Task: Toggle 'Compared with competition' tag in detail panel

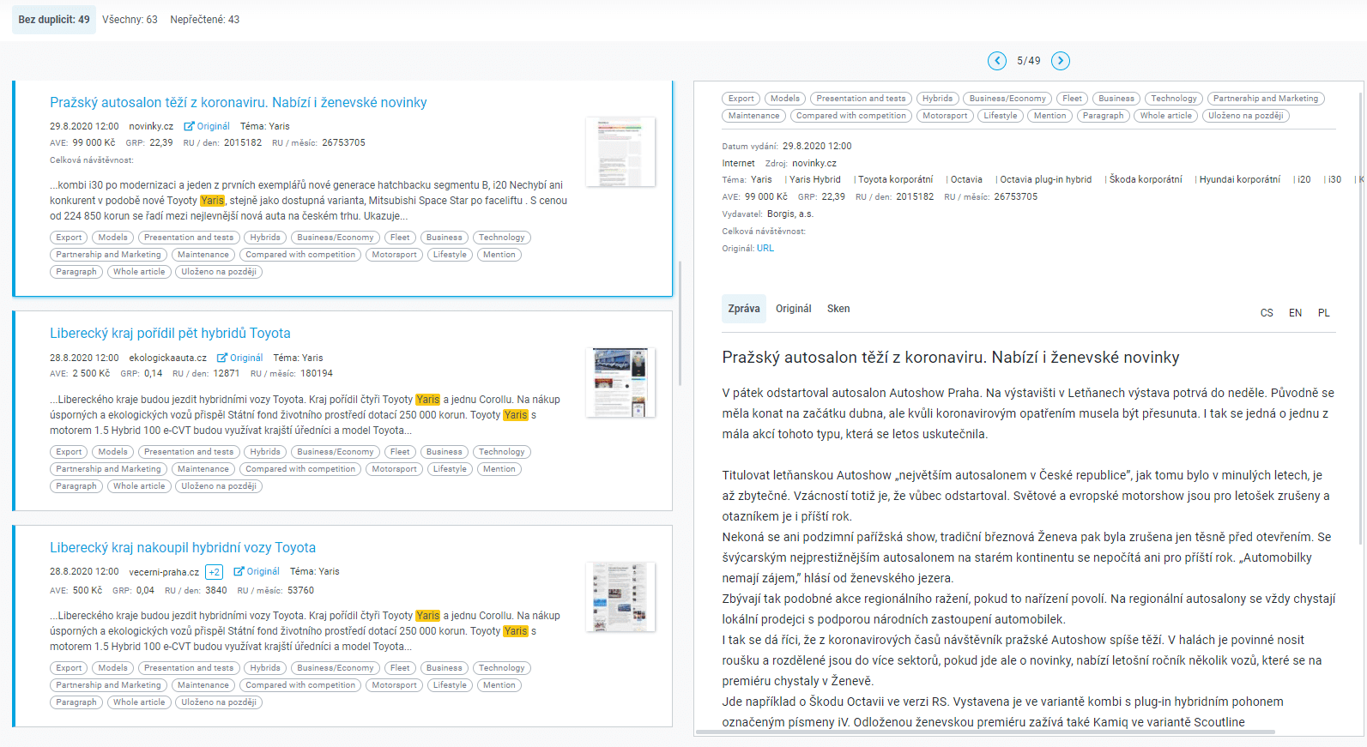Action: [x=851, y=116]
